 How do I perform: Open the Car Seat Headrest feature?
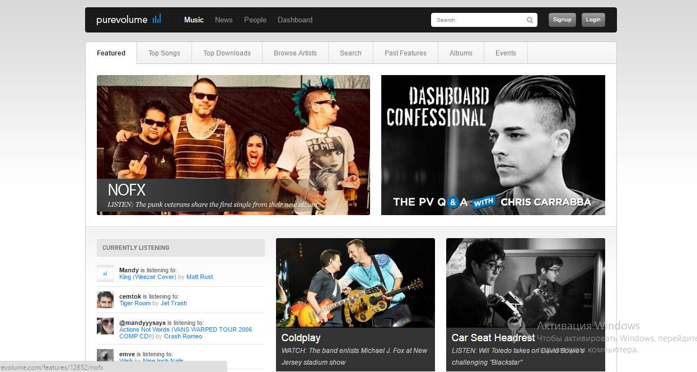[x=525, y=283]
